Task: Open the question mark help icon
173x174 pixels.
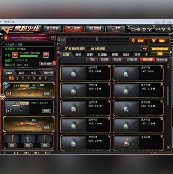Action: pyautogui.click(x=53, y=38)
